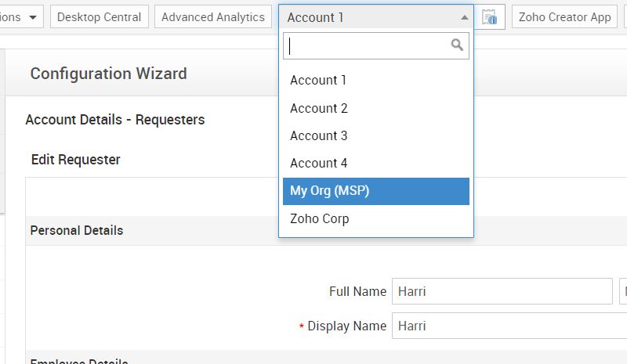
Task: Click the Edit Requester heading
Action: pos(76,160)
